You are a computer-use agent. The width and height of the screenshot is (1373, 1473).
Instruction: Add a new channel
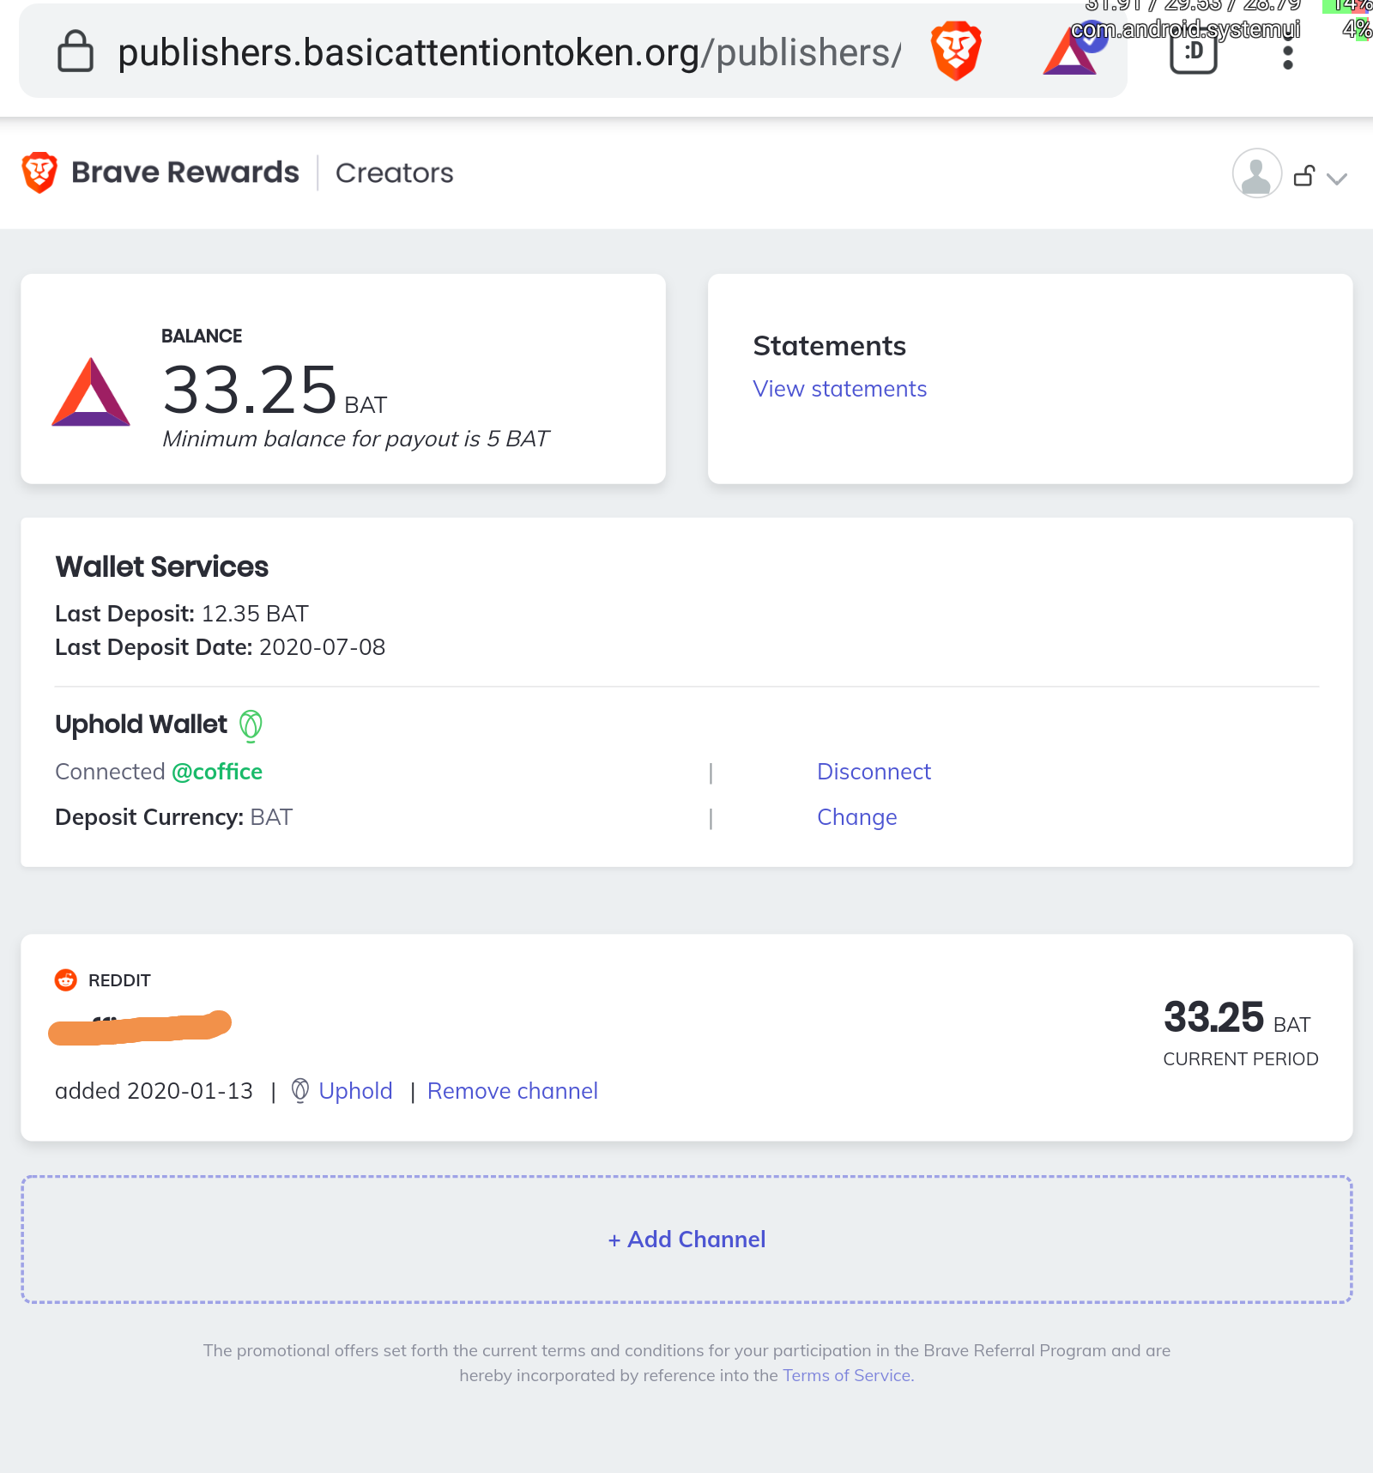coord(686,1240)
